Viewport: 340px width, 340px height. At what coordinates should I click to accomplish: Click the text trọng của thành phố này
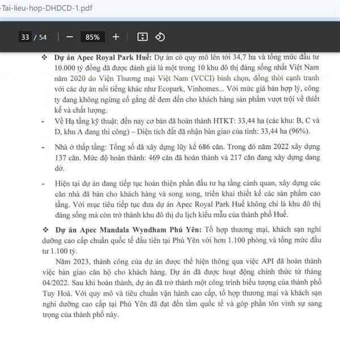[80, 314]
